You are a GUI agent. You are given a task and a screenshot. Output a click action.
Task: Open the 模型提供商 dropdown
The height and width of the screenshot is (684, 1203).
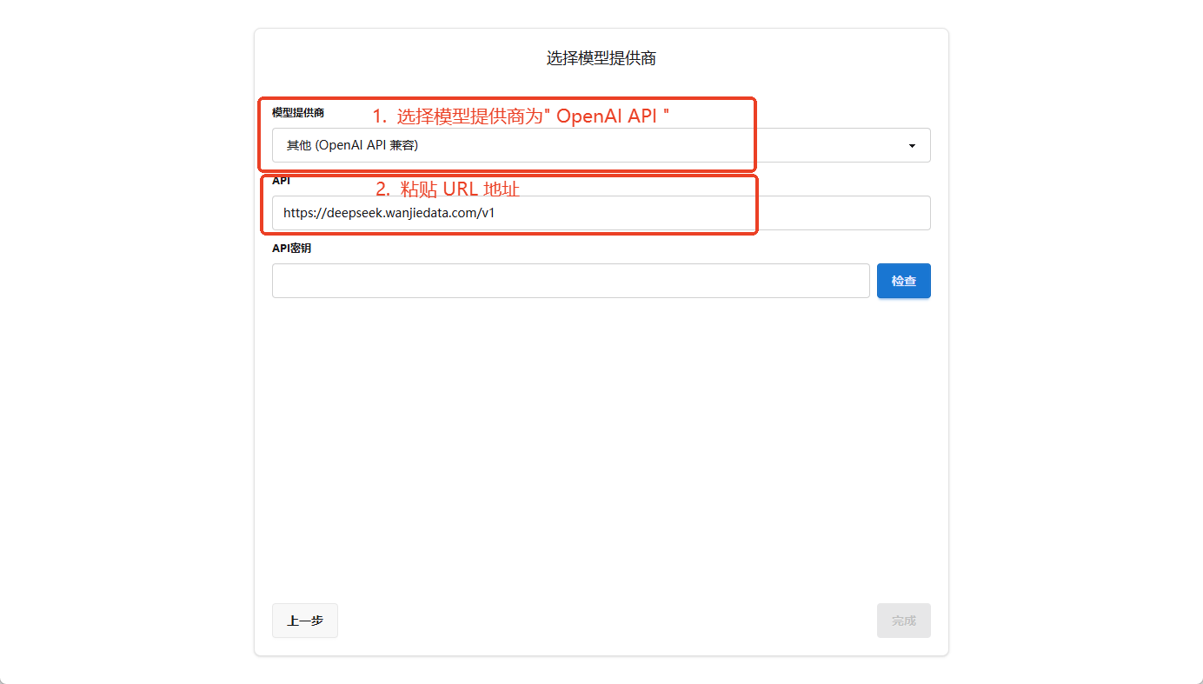601,145
